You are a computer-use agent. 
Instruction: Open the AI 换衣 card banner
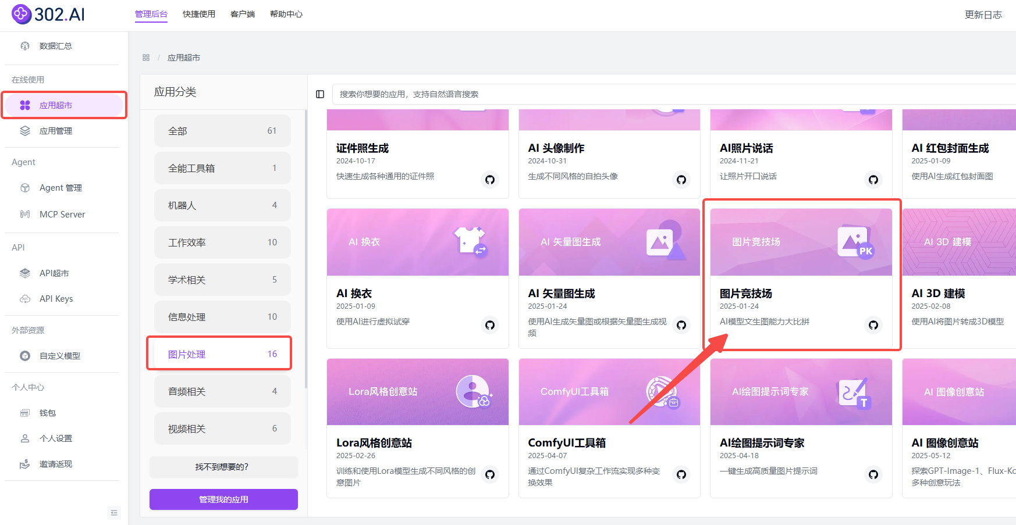point(418,242)
